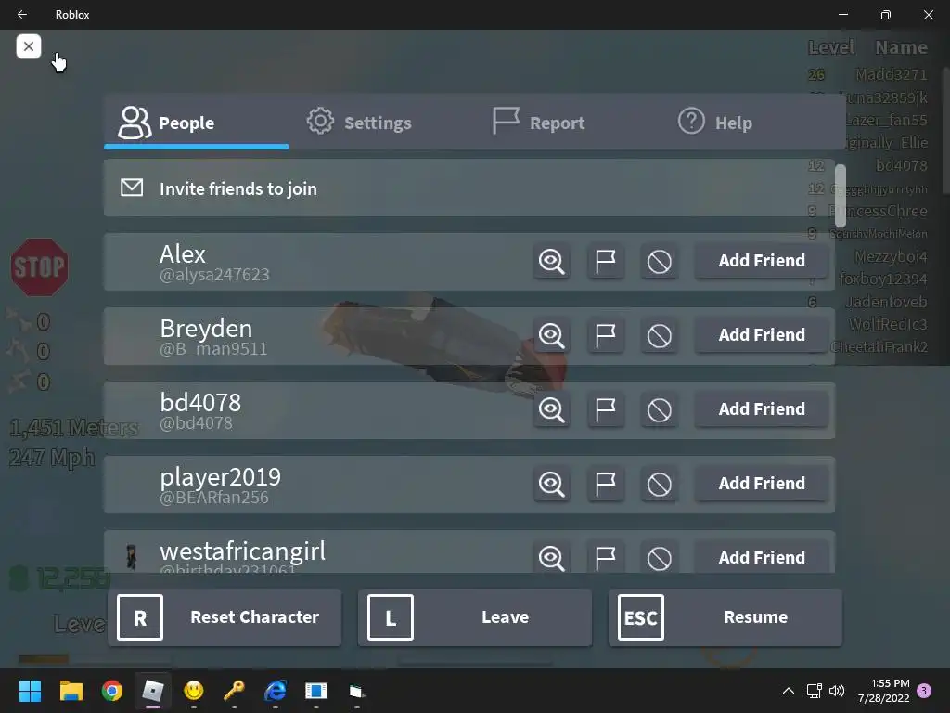
Task: Block westafricangirl
Action: [660, 557]
